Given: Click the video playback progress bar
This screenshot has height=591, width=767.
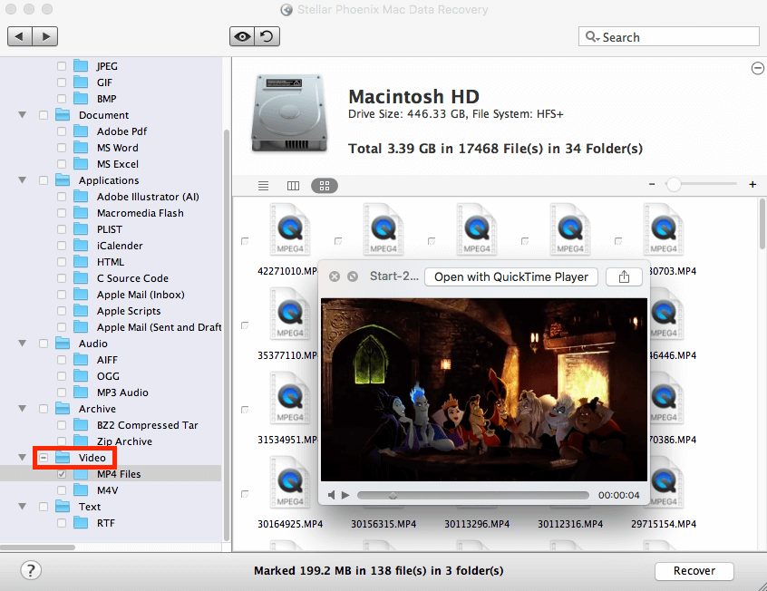Looking at the screenshot, I should pos(472,495).
